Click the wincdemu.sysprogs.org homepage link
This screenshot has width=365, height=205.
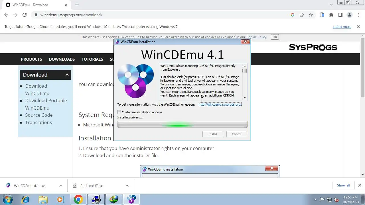[220, 104]
